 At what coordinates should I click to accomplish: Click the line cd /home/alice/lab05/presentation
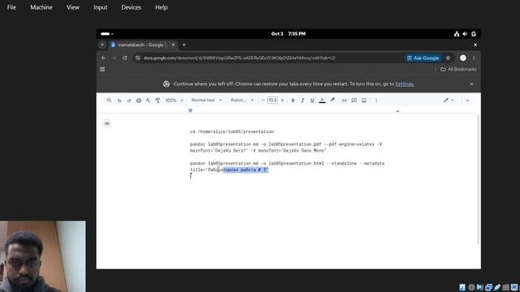[x=232, y=131]
